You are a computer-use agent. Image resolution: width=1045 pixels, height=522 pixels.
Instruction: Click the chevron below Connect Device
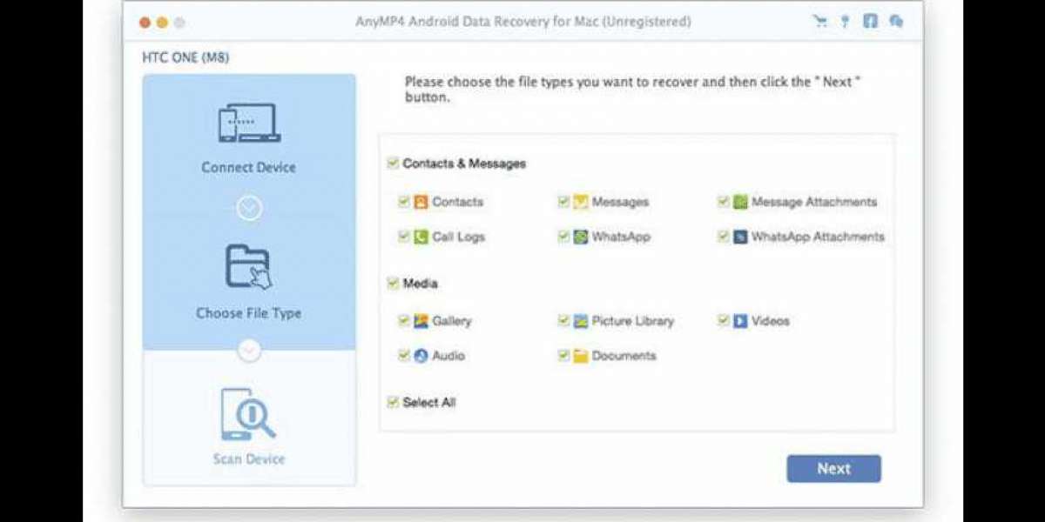click(x=249, y=208)
